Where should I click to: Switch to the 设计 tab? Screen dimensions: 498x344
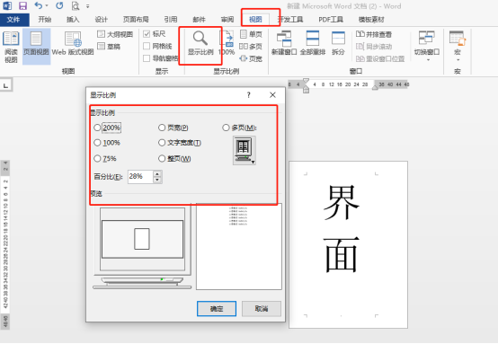click(x=101, y=20)
